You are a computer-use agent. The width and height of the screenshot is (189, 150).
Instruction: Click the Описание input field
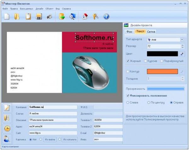point(53,120)
